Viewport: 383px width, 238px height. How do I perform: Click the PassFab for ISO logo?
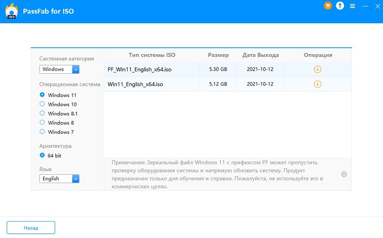tap(12, 11)
